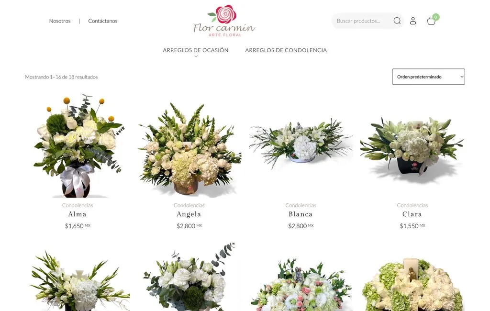Open the Angela product title
The width and height of the screenshot is (490, 311).
(x=189, y=214)
